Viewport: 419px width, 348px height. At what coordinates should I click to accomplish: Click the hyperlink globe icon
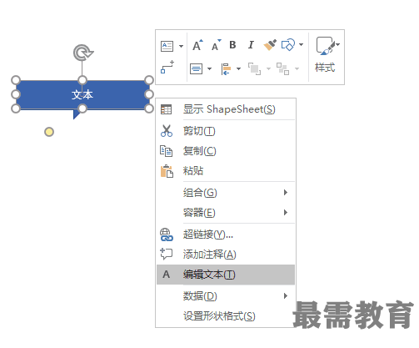(x=166, y=235)
